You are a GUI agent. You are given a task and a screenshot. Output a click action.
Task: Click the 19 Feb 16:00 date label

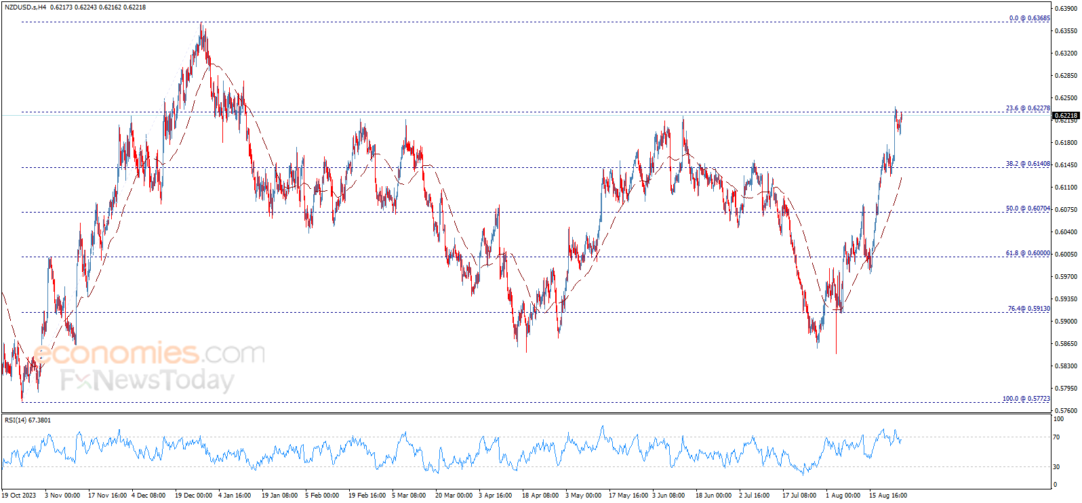pos(367,496)
